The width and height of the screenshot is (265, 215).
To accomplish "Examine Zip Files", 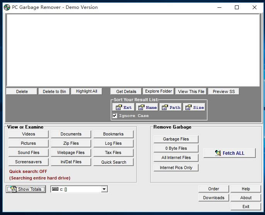I will (71, 143).
